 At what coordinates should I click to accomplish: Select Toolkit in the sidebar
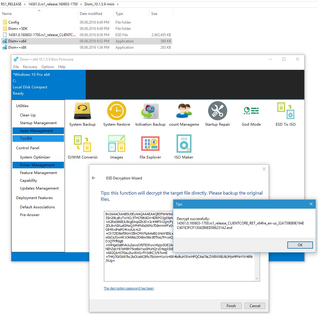coord(38,138)
